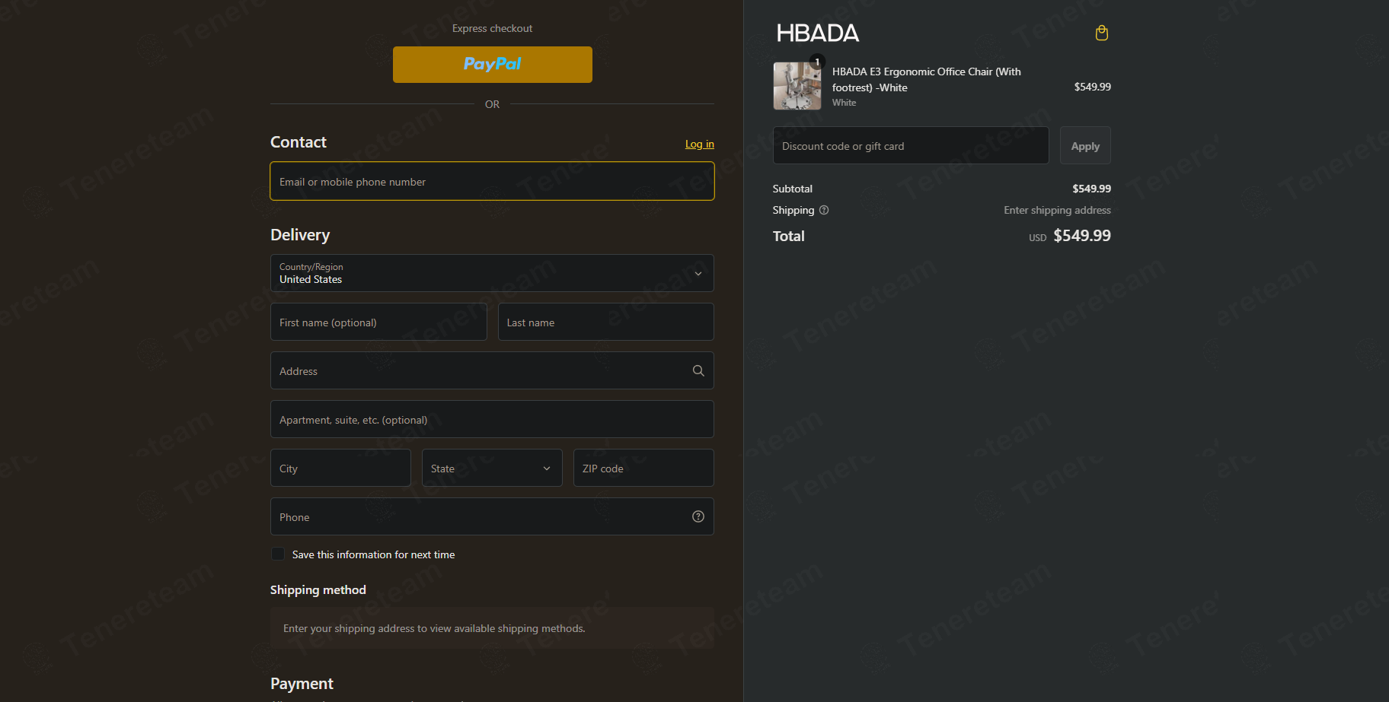
Task: Pay with PayPal express checkout
Action: point(493,65)
